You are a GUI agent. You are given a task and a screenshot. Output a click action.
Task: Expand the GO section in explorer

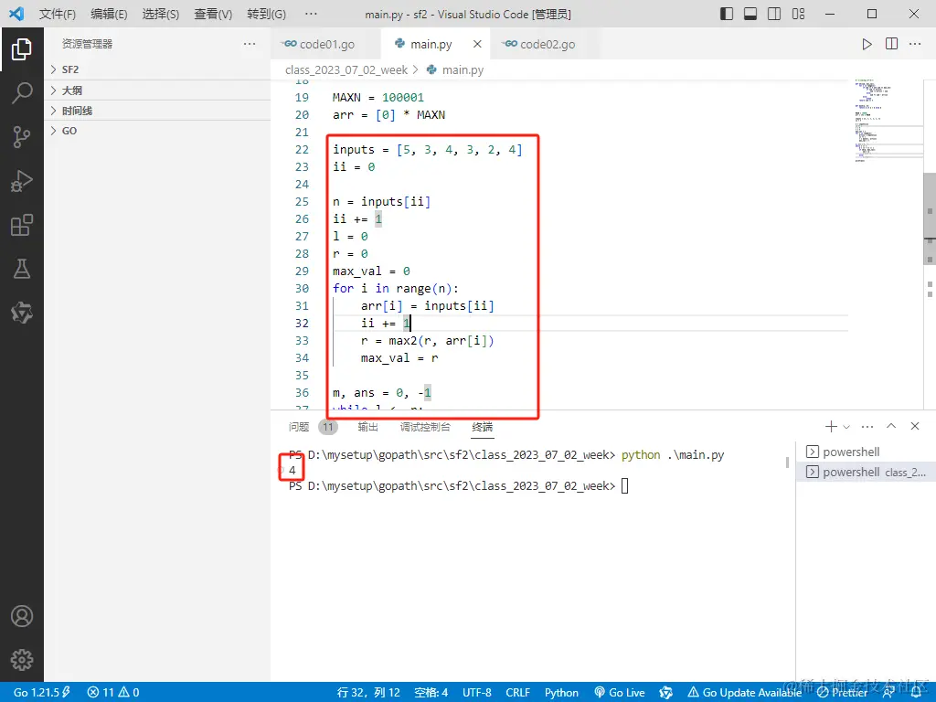[157, 132]
